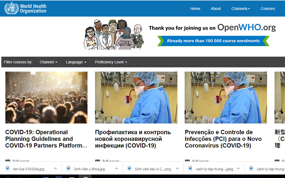Click the World Health Organization logo
The height and width of the screenshot is (178, 285).
pos(25,8)
